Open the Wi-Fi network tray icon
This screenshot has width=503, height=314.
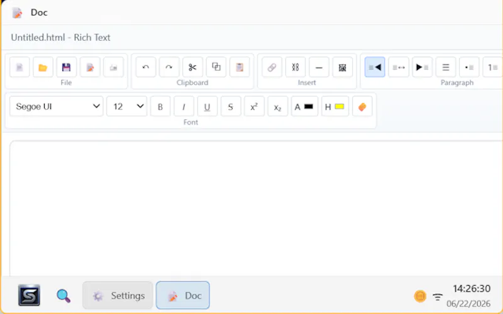click(x=438, y=296)
